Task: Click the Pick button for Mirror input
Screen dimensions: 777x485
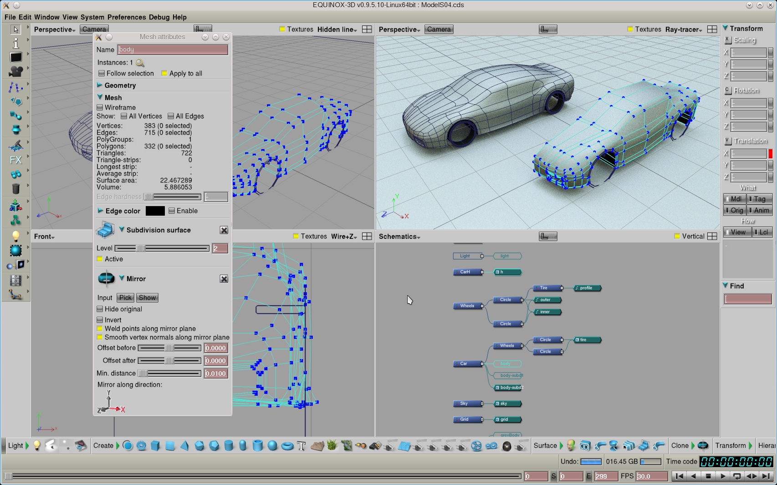Action: pyautogui.click(x=125, y=298)
